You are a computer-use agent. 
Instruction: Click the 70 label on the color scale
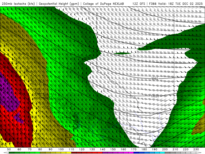pyautogui.click(x=30, y=149)
